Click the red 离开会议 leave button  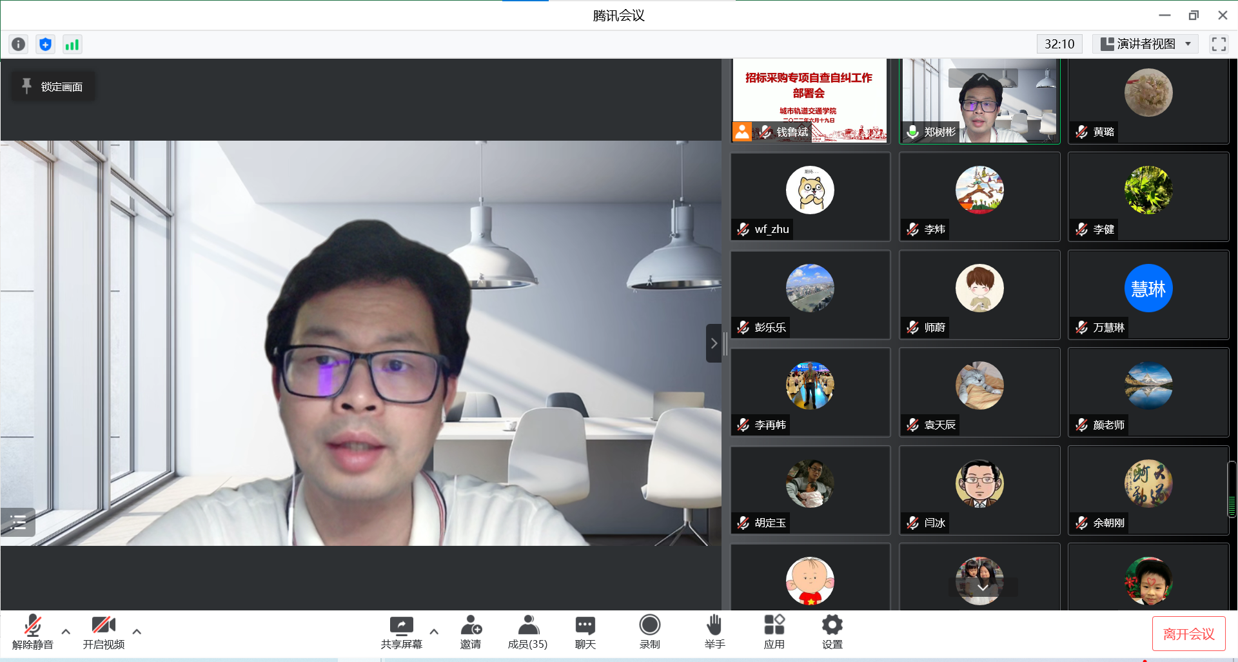1188,634
